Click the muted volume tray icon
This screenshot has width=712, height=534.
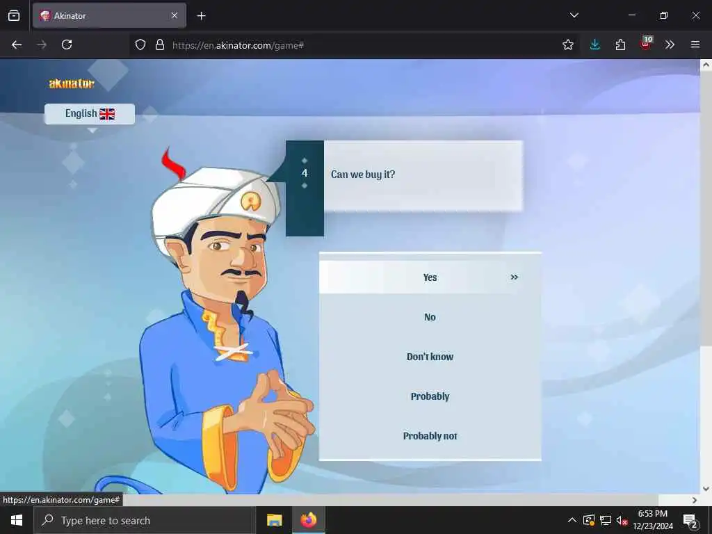[622, 520]
